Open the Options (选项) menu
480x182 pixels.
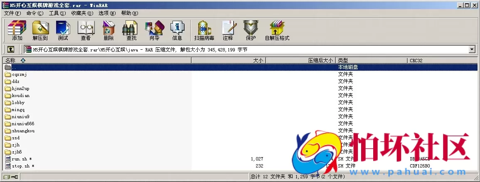tap(107, 13)
